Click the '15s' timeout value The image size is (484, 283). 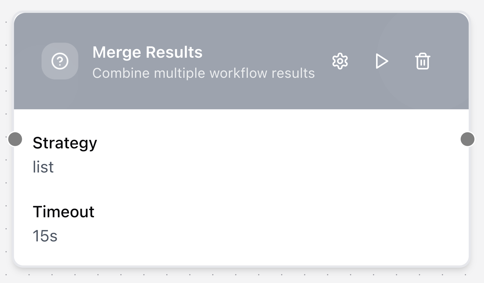[45, 236]
